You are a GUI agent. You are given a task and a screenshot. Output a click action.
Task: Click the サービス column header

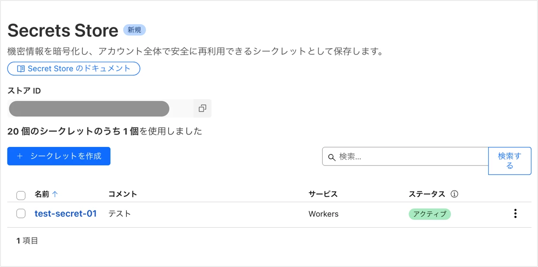[x=323, y=194]
